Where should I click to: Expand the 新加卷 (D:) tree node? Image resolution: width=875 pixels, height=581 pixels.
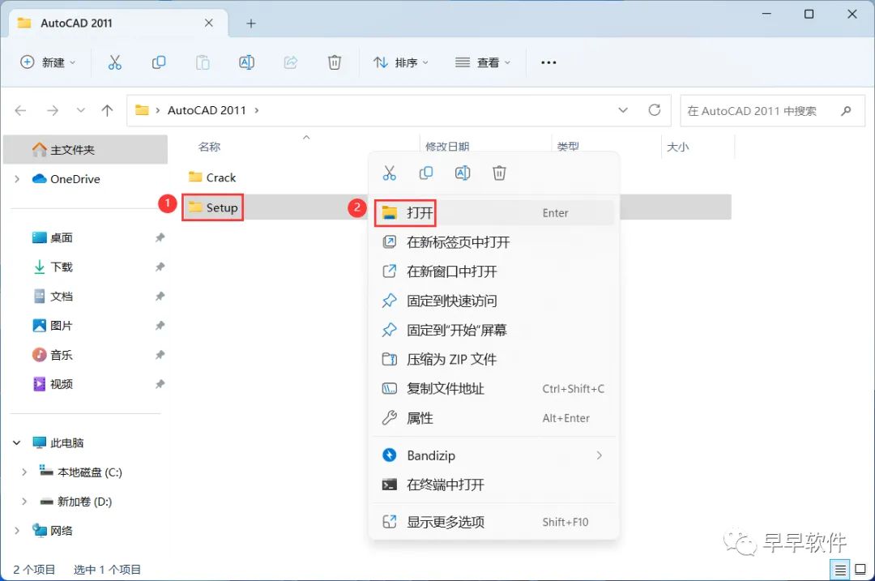tap(24, 502)
